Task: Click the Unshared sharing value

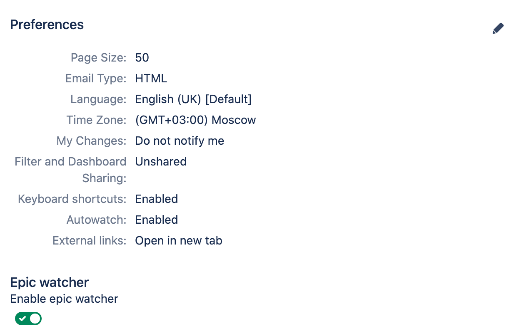Action: (161, 161)
